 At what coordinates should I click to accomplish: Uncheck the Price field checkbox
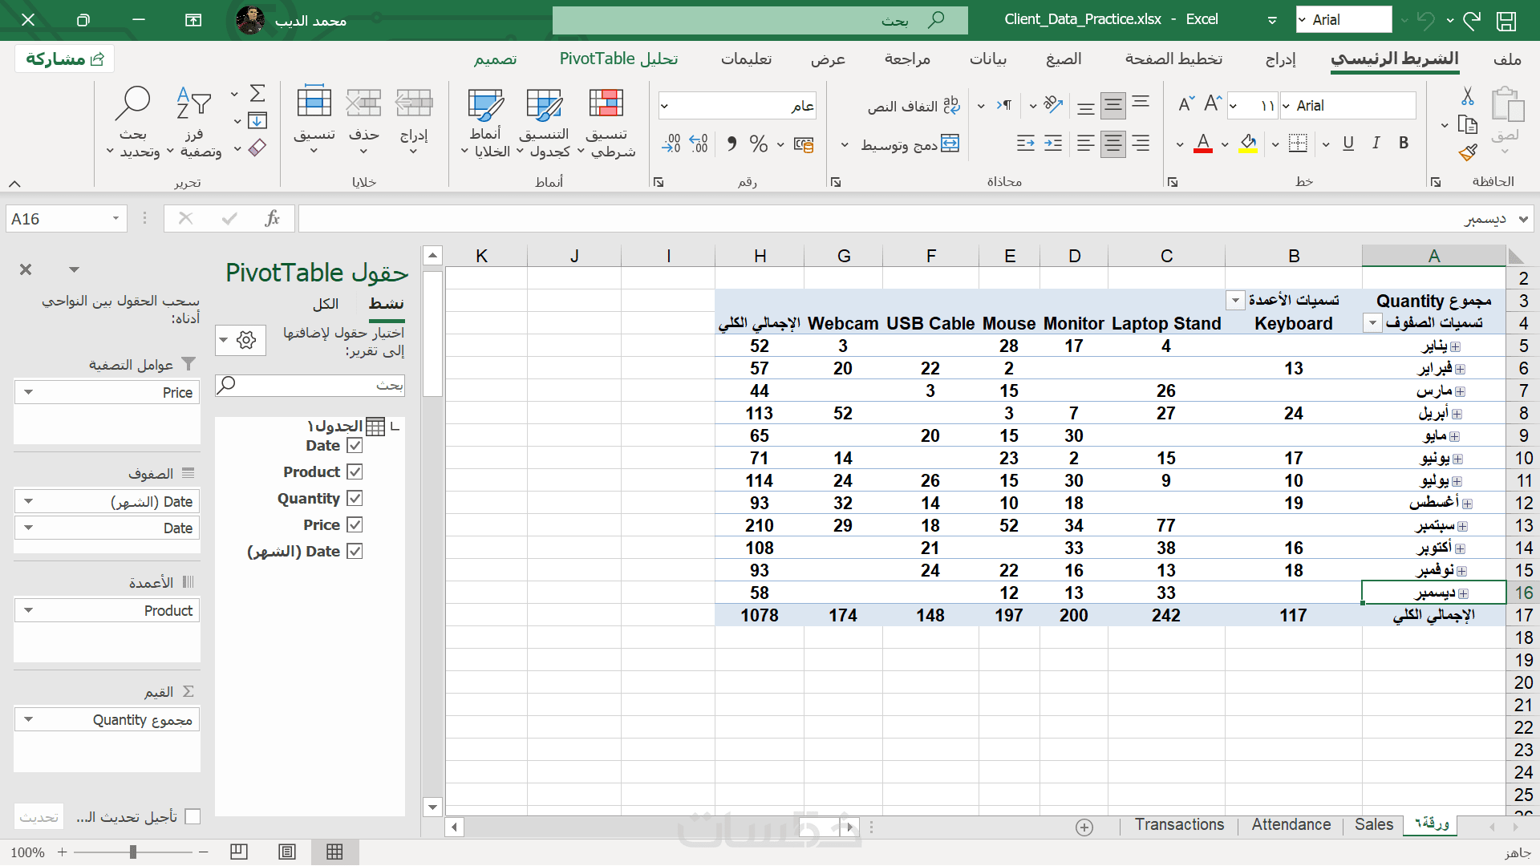(x=355, y=524)
